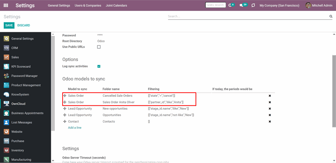336x163 pixels.
Task: Click the DISCARD button
Action: tap(24, 25)
